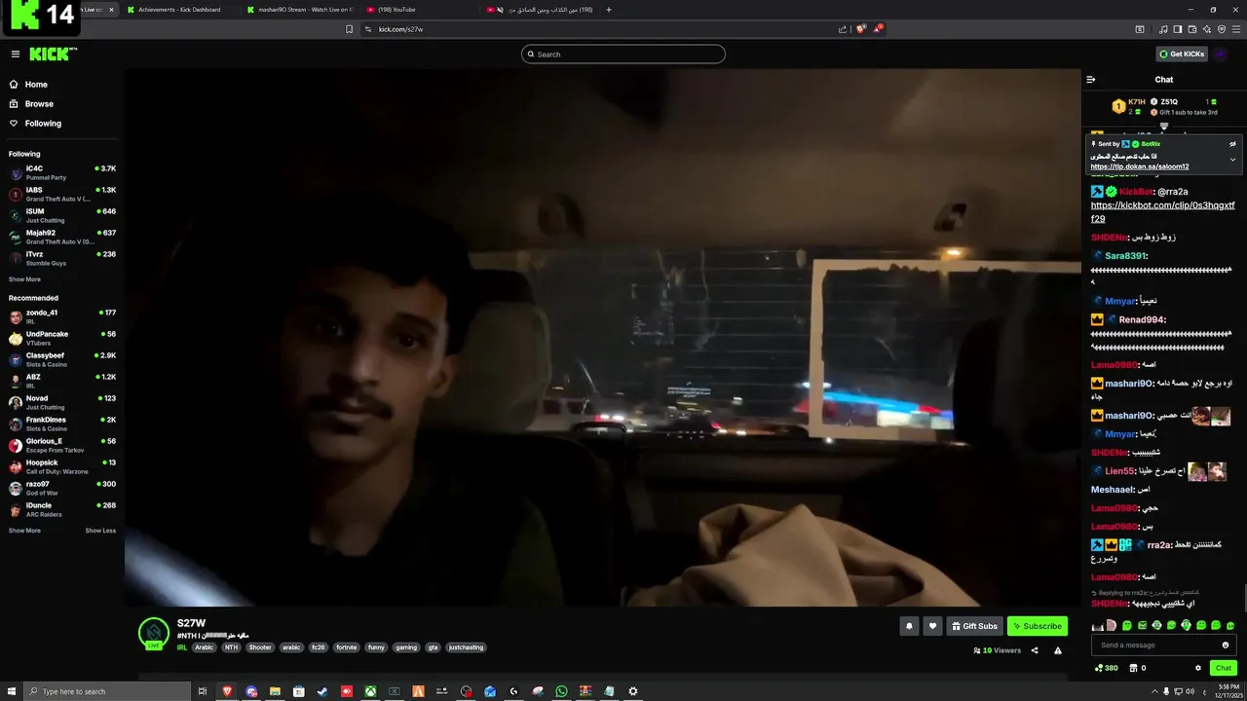The height and width of the screenshot is (701, 1247).
Task: Follow channel with the heart button
Action: coord(932,626)
